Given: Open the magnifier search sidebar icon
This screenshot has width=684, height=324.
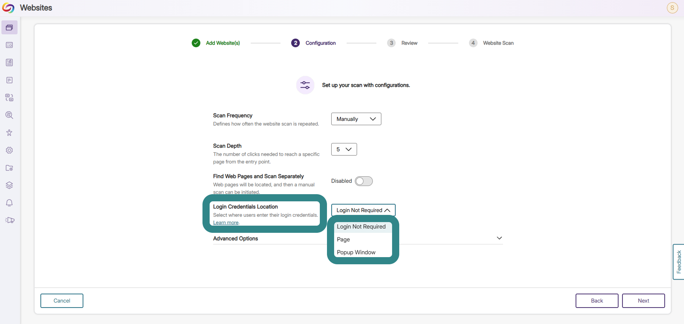Looking at the screenshot, I should click(9, 115).
